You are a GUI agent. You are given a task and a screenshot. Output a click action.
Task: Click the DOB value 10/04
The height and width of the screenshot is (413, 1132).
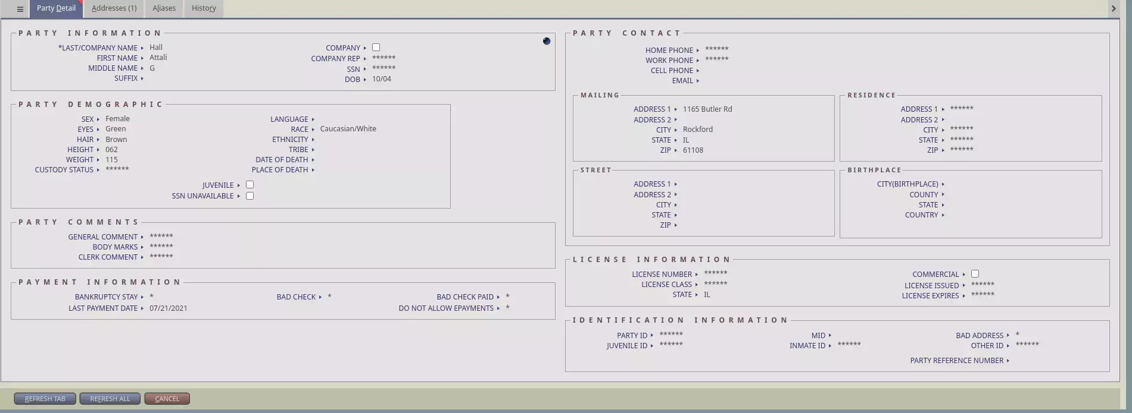pyautogui.click(x=382, y=79)
